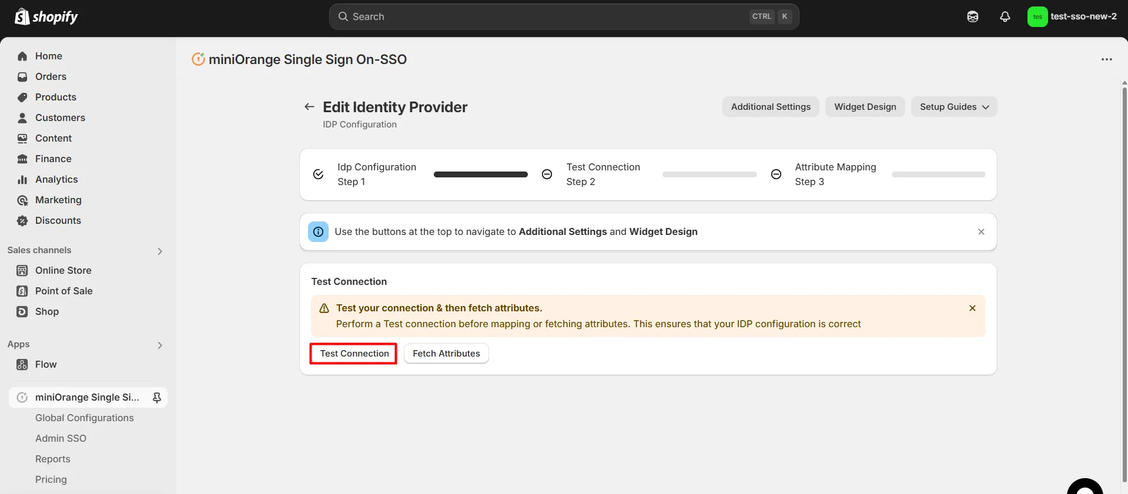Expand the Setup Guides dropdown

click(x=953, y=107)
